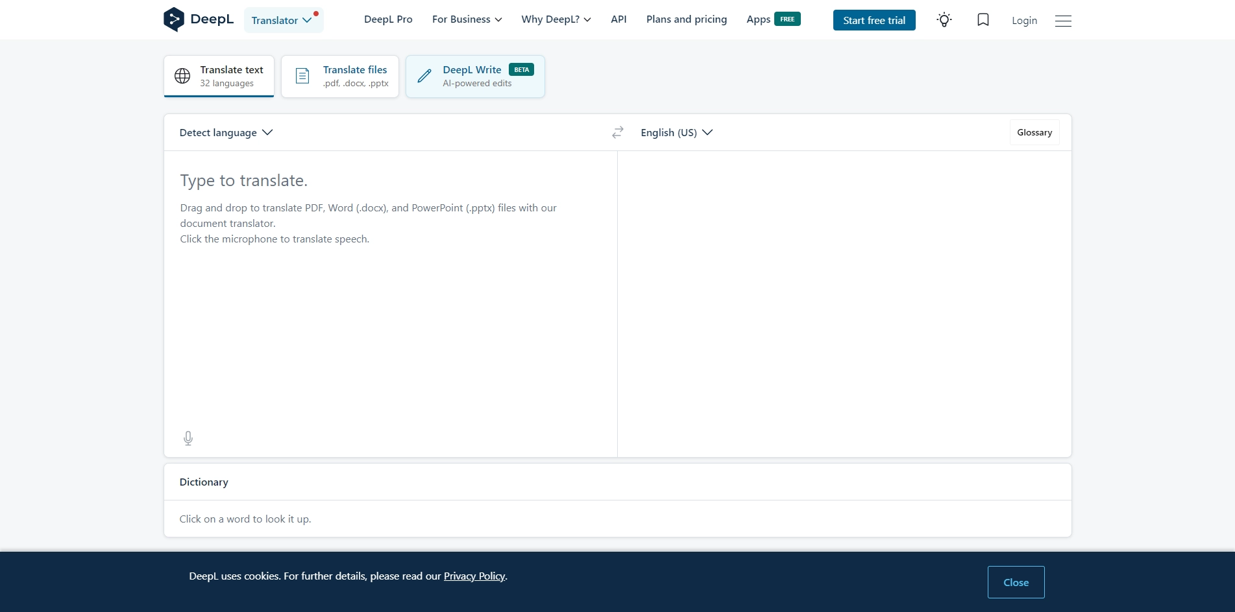This screenshot has width=1235, height=612.
Task: Open the Why DeepL? menu
Action: [x=556, y=19]
